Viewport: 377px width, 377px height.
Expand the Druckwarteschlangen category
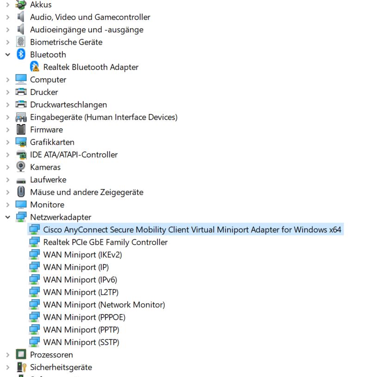[x=8, y=105]
